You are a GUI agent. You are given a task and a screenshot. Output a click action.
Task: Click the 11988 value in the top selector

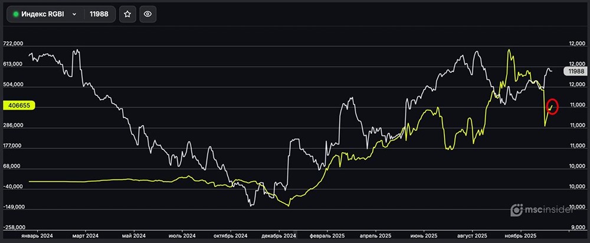[99, 14]
